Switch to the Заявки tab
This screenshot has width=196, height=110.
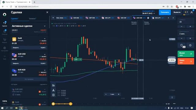[x=32, y=19]
